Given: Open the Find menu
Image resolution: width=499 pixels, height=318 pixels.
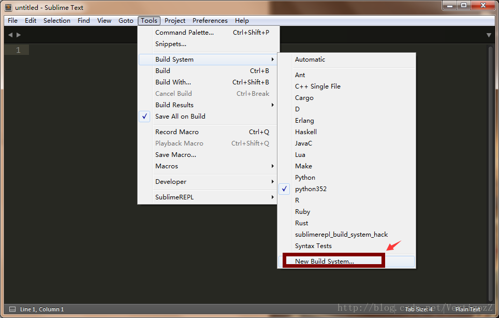Looking at the screenshot, I should [x=84, y=21].
